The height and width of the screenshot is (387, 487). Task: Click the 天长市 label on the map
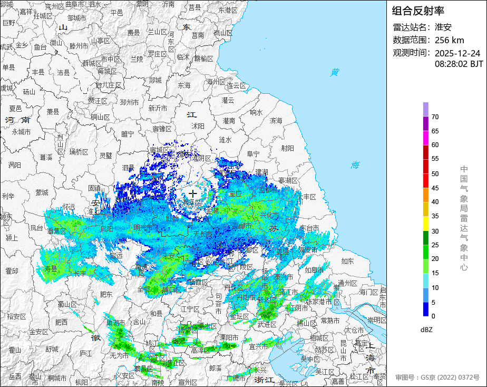click(202, 234)
